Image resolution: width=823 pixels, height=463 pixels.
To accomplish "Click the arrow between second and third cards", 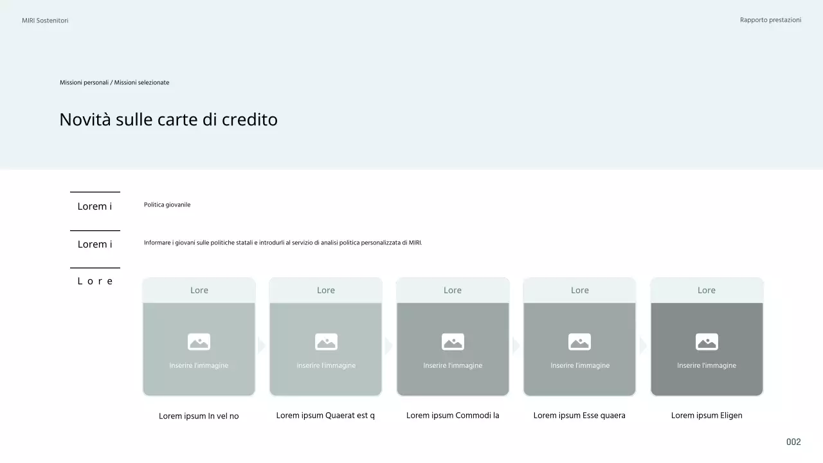I will (x=388, y=345).
